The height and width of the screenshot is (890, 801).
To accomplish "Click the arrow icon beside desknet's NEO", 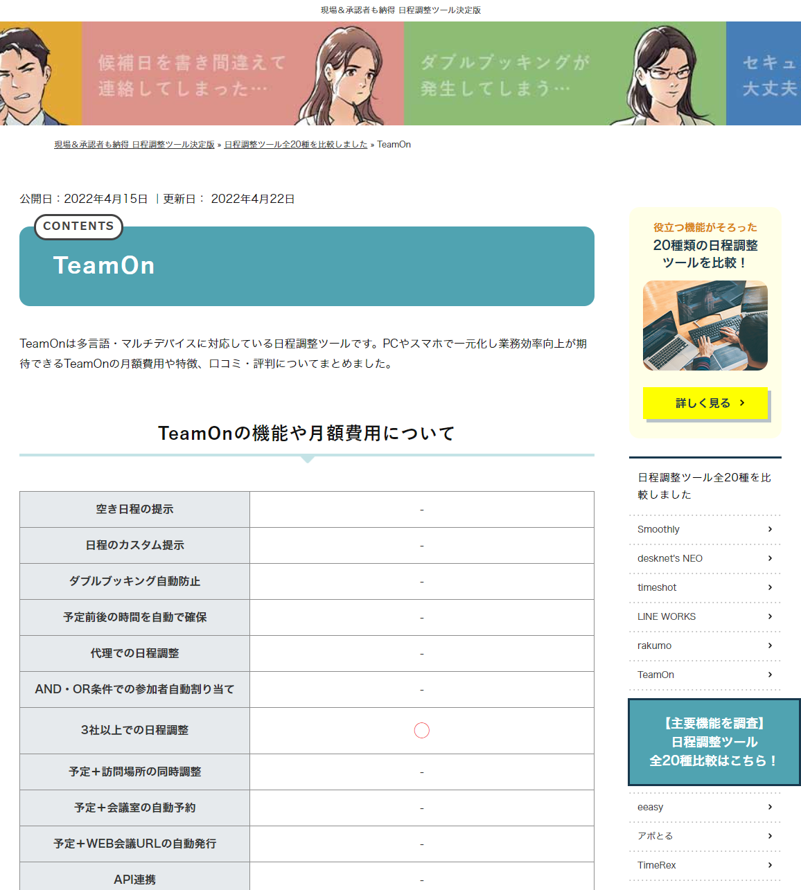I will click(770, 558).
